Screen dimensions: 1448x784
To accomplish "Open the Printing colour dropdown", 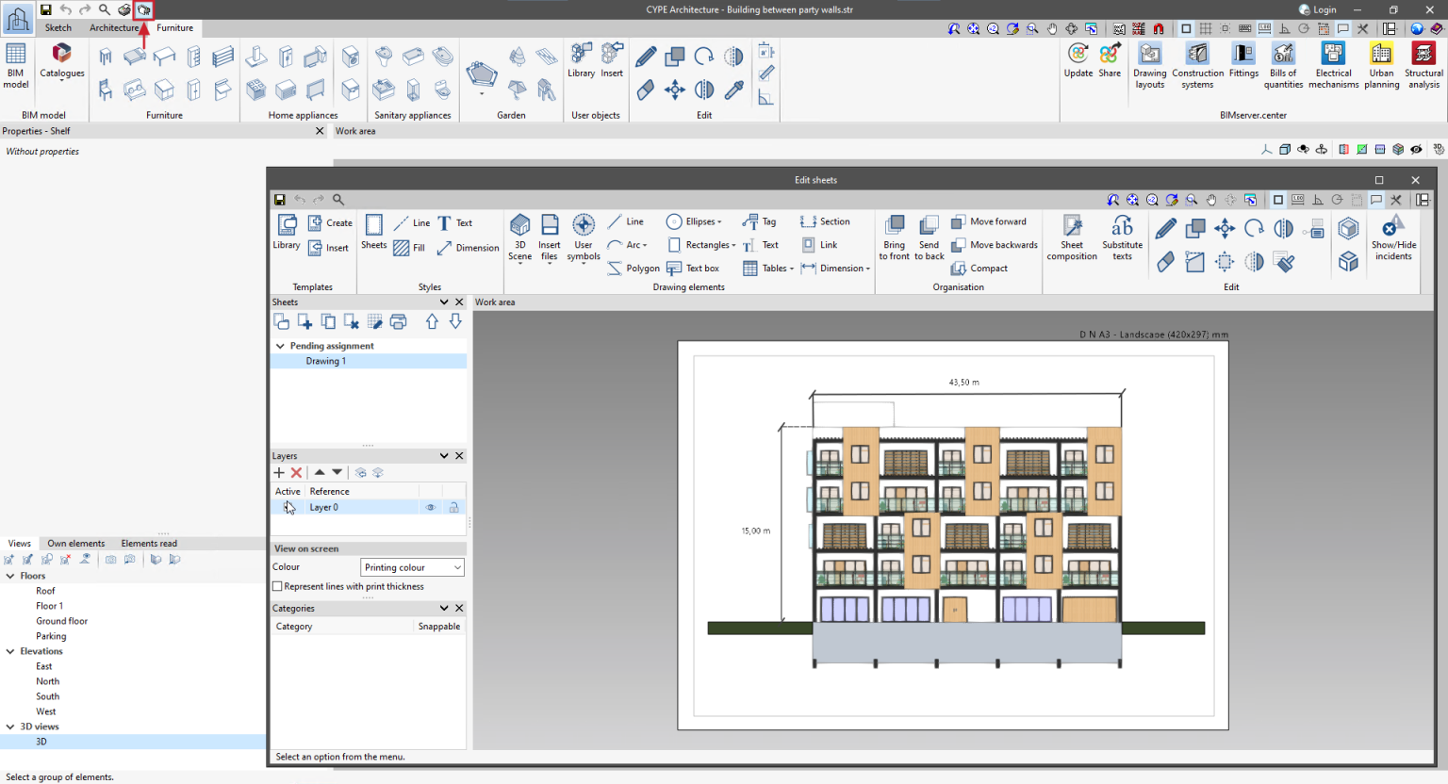I will (413, 567).
